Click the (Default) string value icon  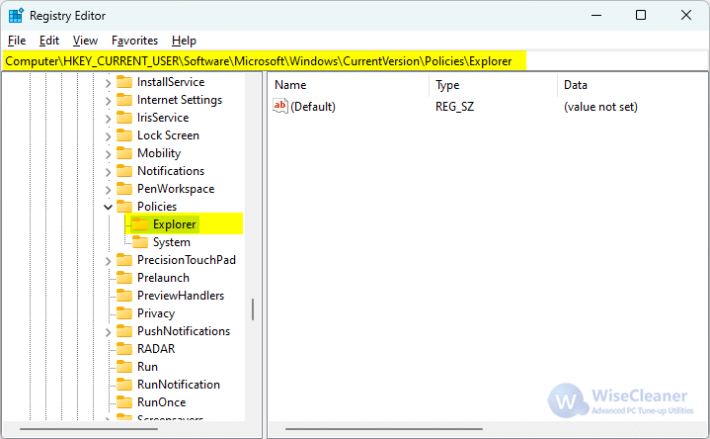point(280,106)
